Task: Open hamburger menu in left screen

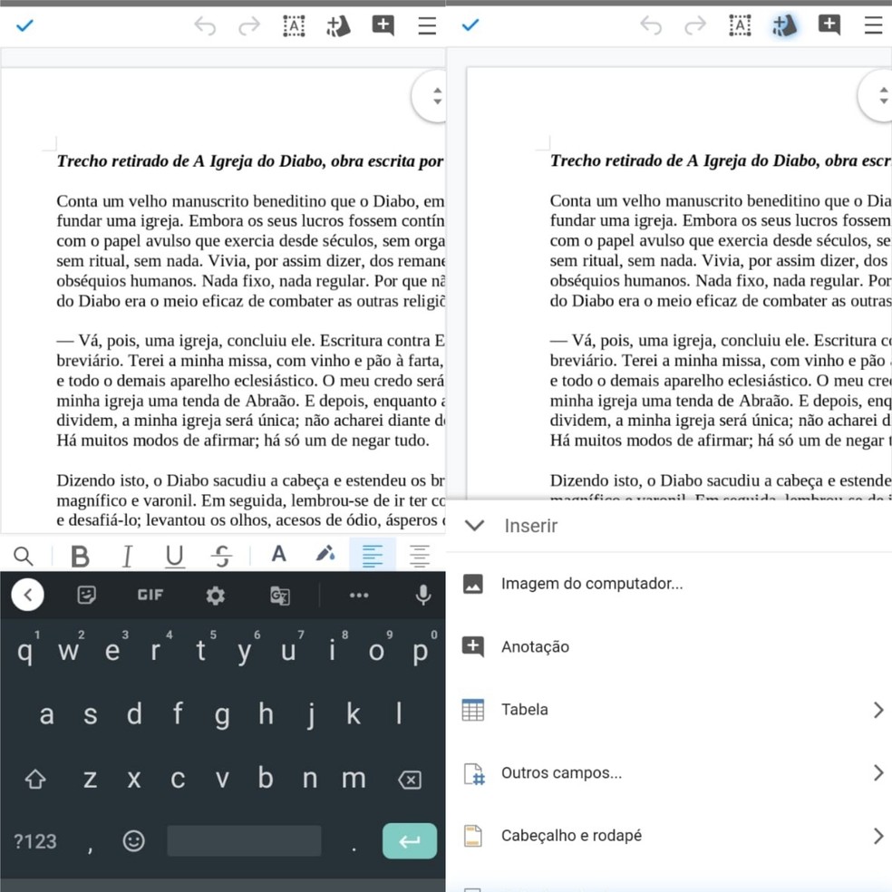Action: tap(427, 25)
